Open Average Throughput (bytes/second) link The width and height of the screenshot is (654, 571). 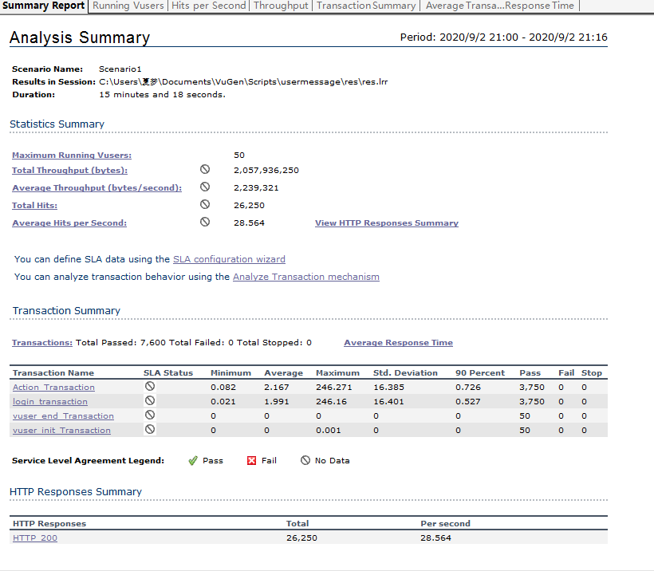[97, 187]
